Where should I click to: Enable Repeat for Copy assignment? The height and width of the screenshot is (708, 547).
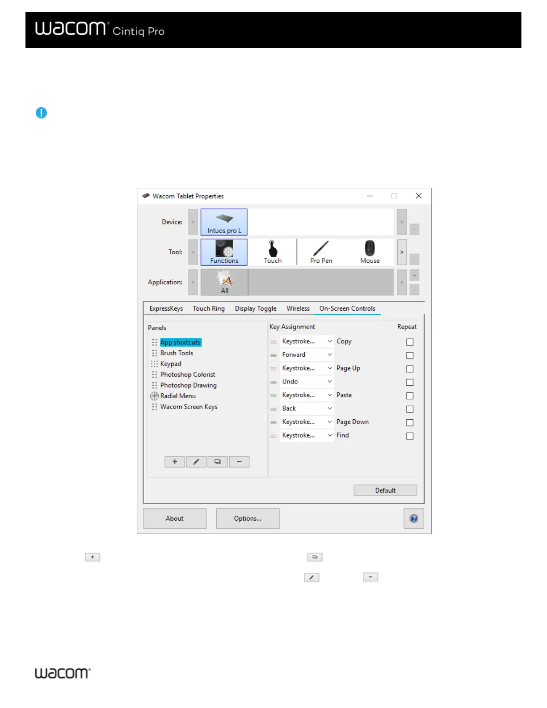pyautogui.click(x=410, y=342)
